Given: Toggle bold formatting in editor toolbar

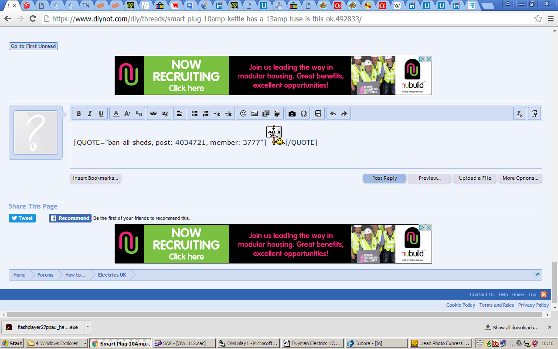Looking at the screenshot, I should click(79, 113).
